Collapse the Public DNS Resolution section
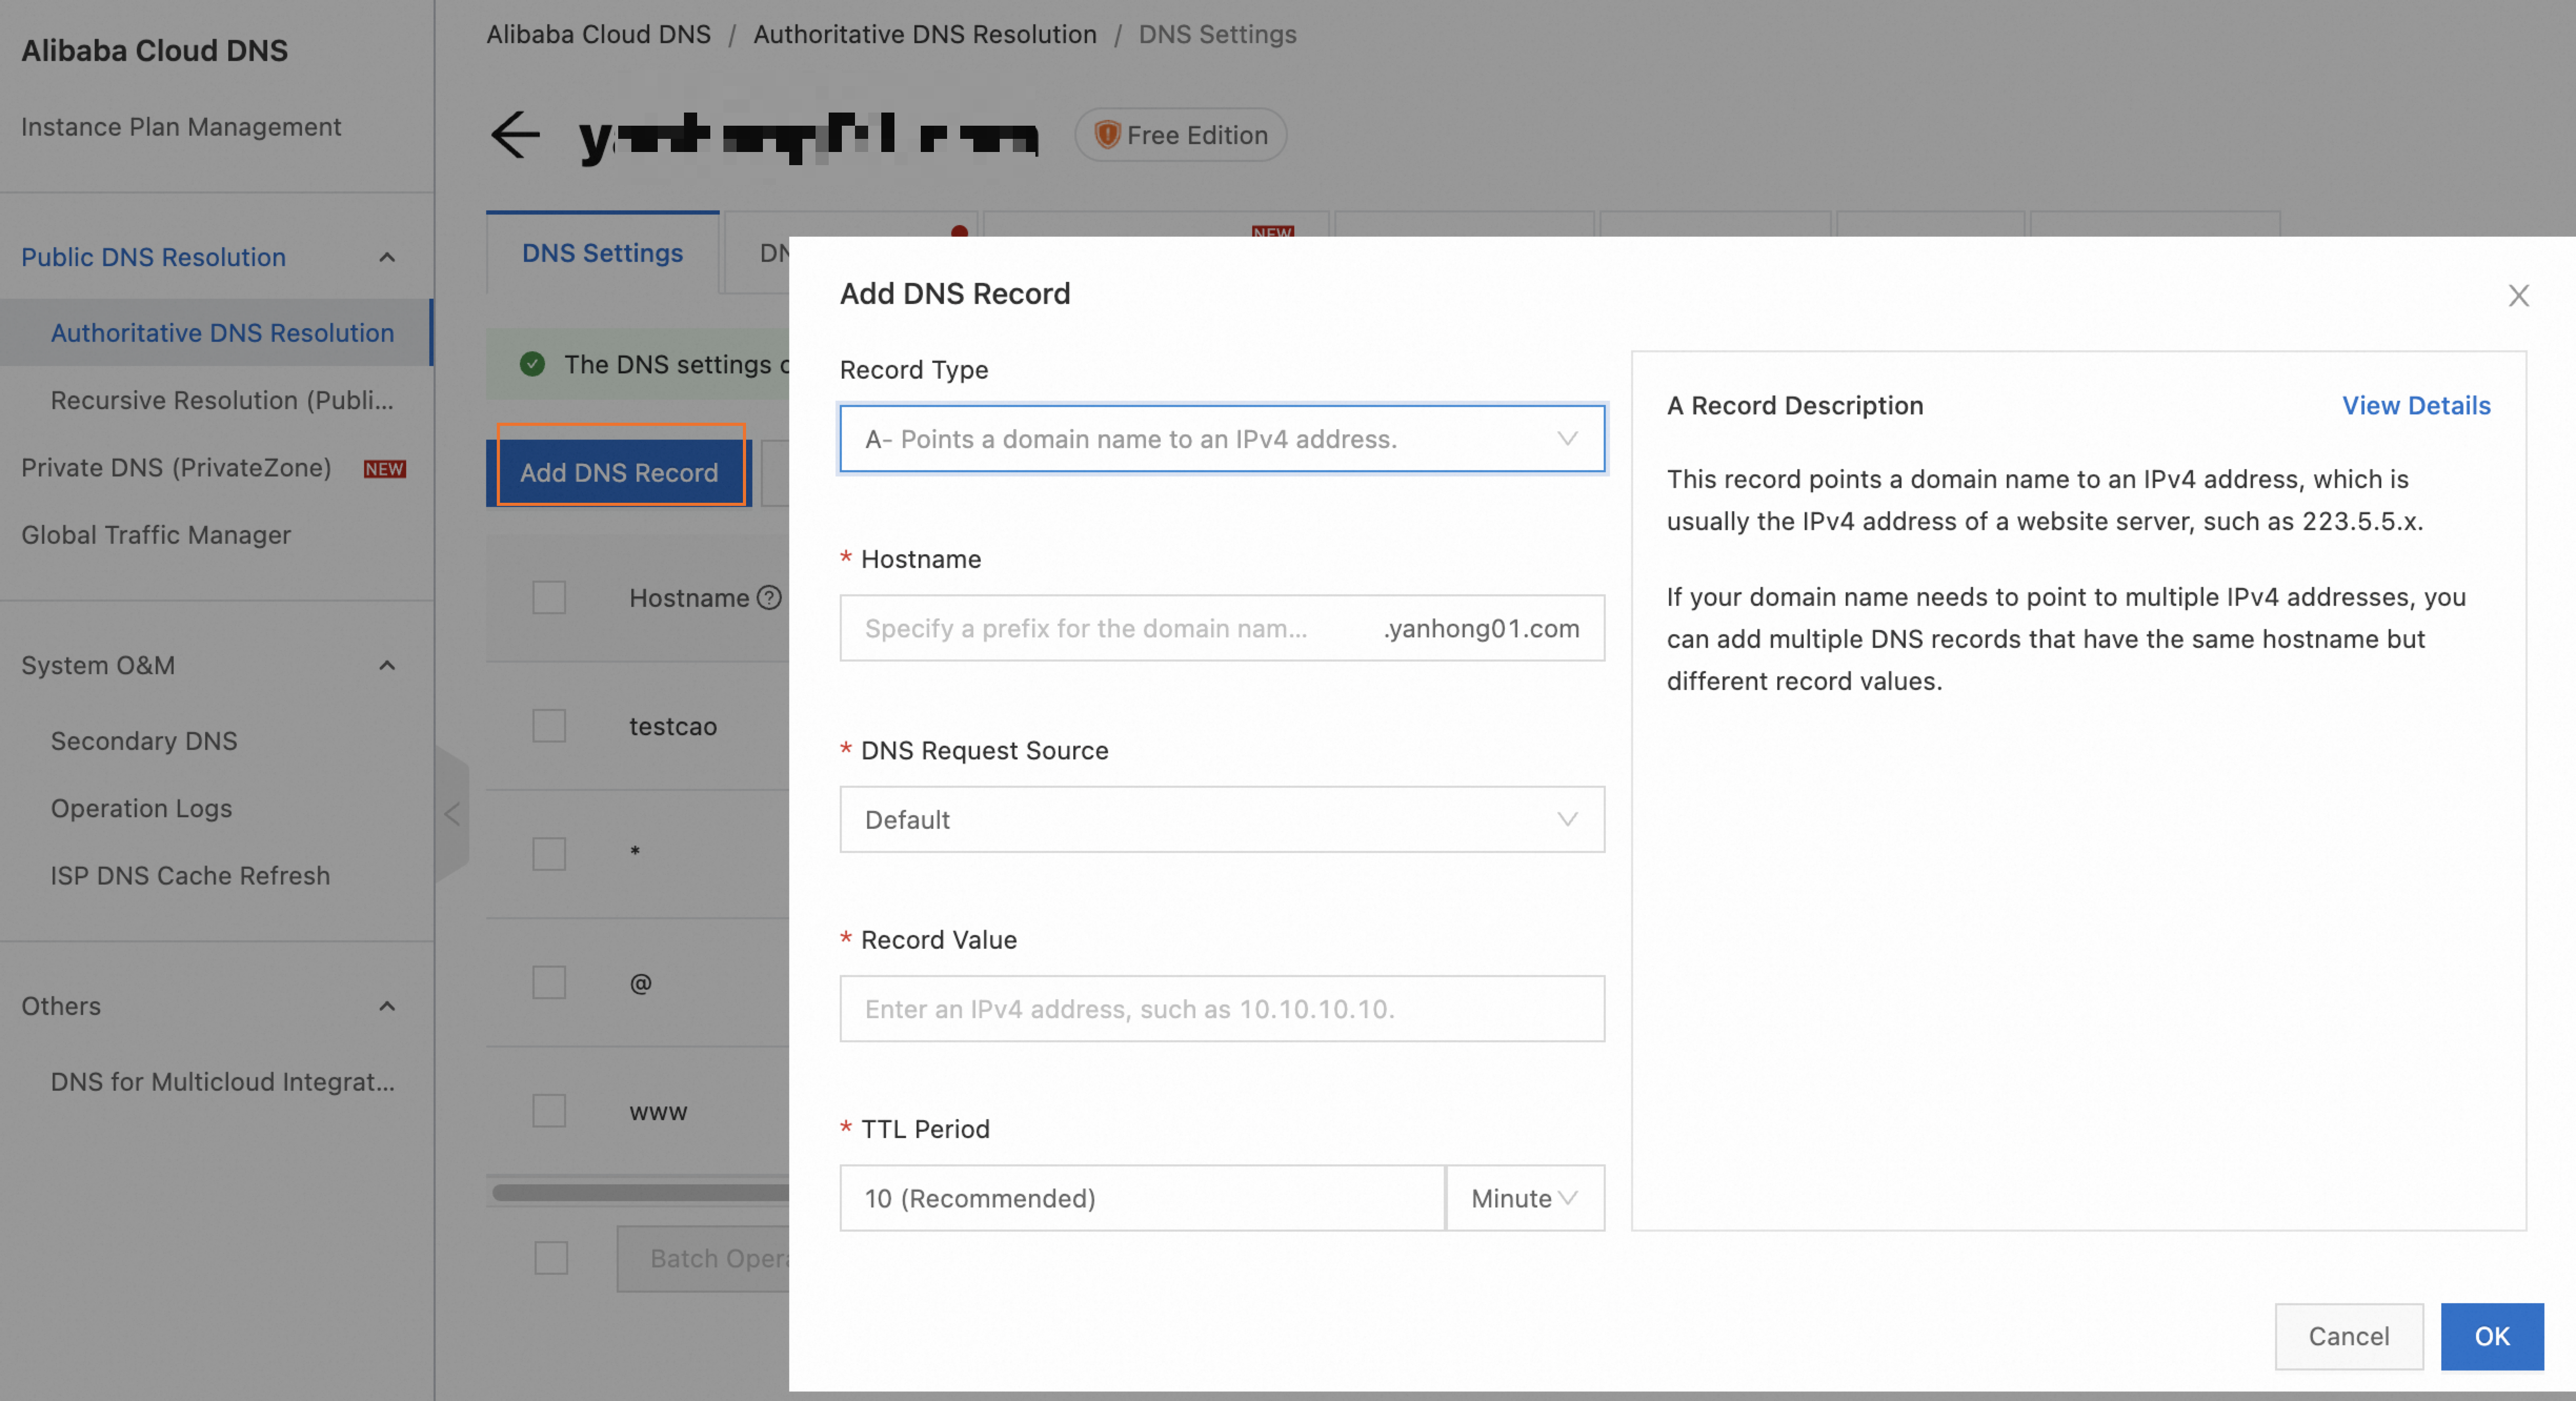This screenshot has width=2576, height=1401. click(x=387, y=257)
